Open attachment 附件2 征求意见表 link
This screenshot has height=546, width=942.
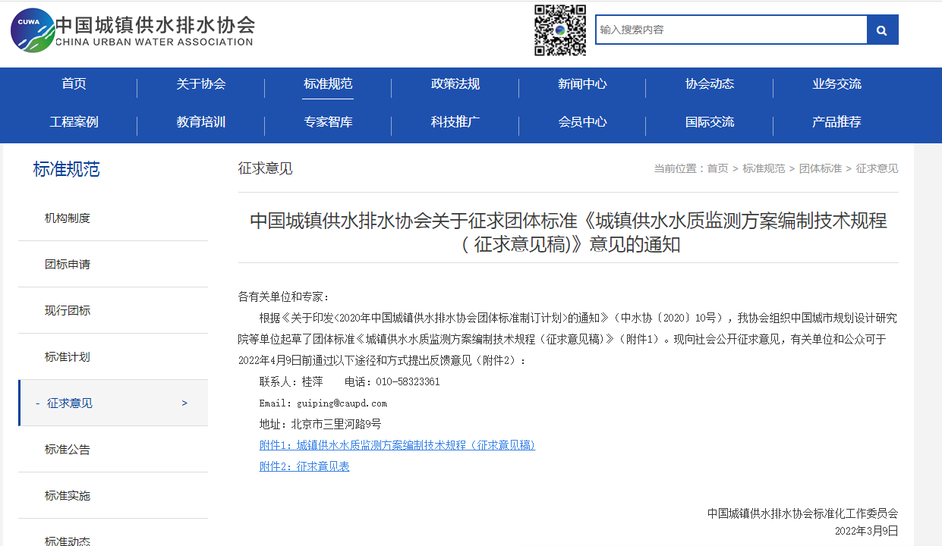point(304,466)
